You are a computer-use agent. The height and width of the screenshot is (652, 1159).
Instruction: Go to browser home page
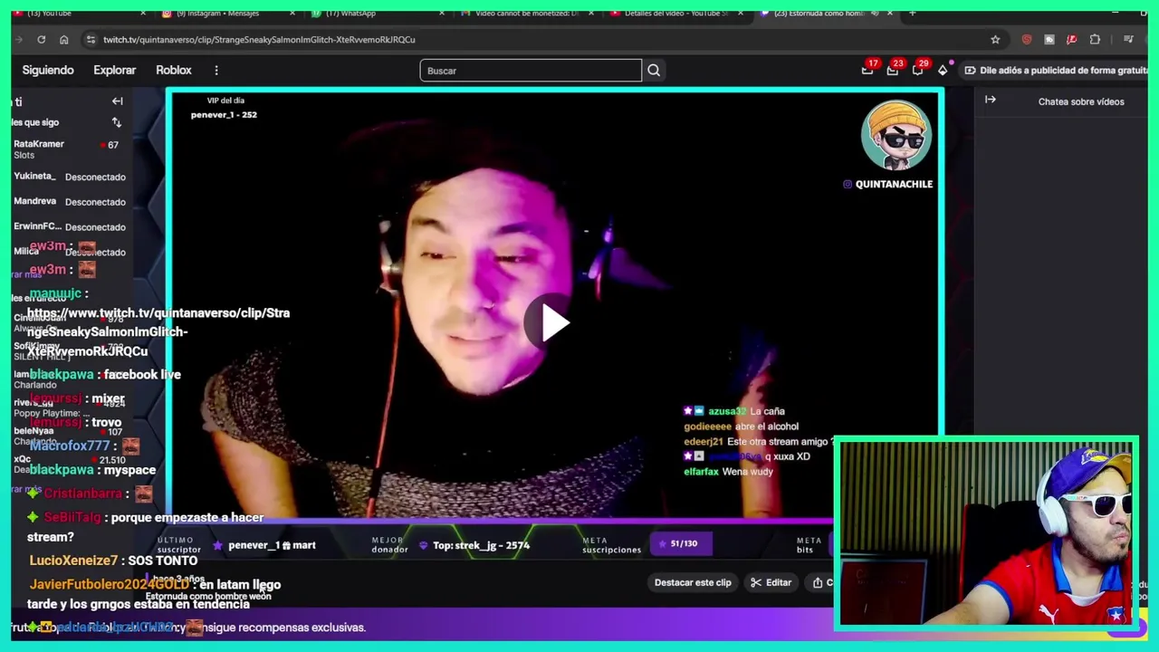pos(63,39)
